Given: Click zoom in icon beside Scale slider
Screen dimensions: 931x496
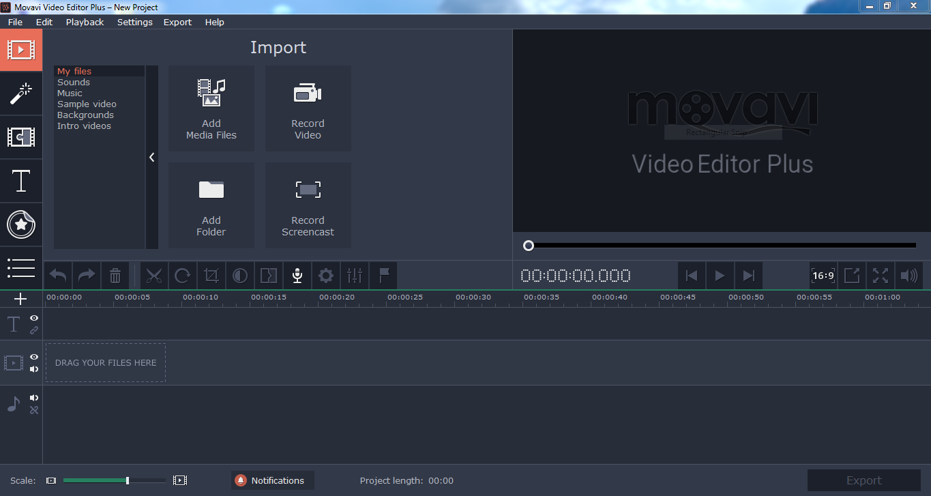Looking at the screenshot, I should click(180, 480).
